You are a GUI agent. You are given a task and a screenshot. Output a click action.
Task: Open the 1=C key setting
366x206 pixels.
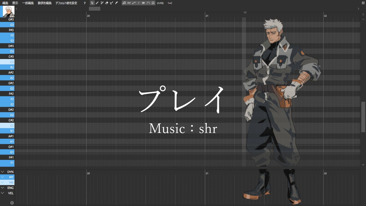click(170, 3)
